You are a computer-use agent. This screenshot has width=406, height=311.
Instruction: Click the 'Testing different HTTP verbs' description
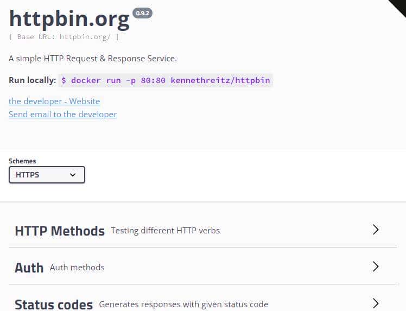[x=166, y=231]
